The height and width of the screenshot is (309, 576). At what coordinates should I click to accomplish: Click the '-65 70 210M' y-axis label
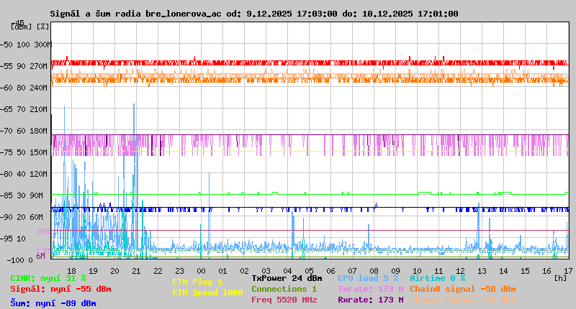[24, 109]
